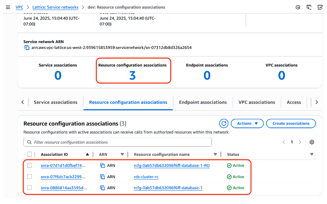Click page number 1 in pagination
This screenshot has height=204, width=327.
click(292, 142)
